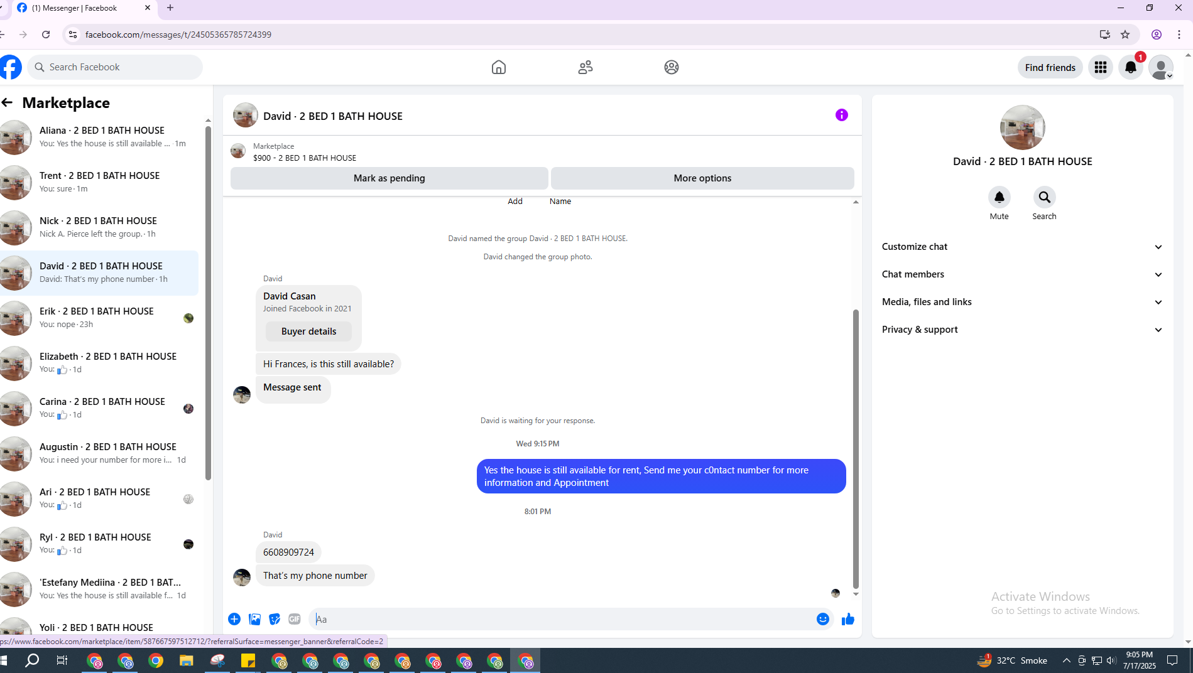
Task: Open the Friends icon in top navigation
Action: (586, 67)
